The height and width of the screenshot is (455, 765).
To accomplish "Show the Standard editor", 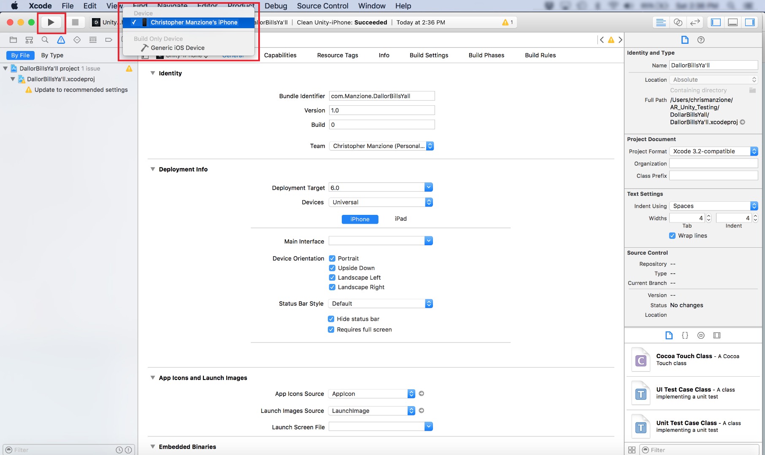I will (x=661, y=22).
